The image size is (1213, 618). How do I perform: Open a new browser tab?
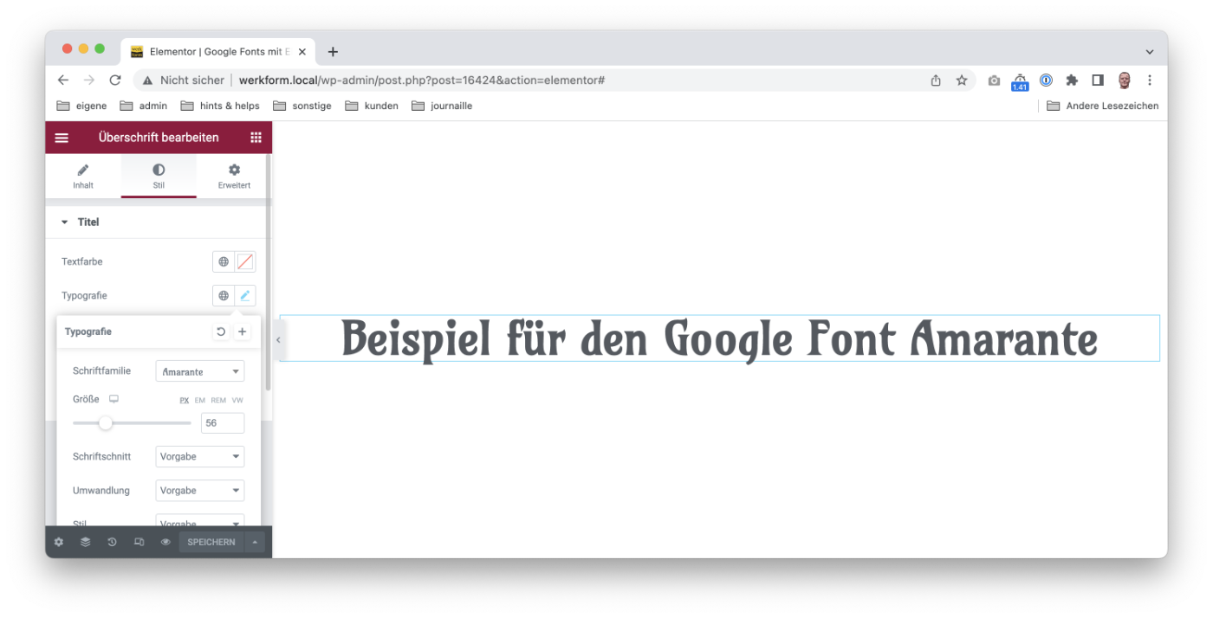coord(333,52)
